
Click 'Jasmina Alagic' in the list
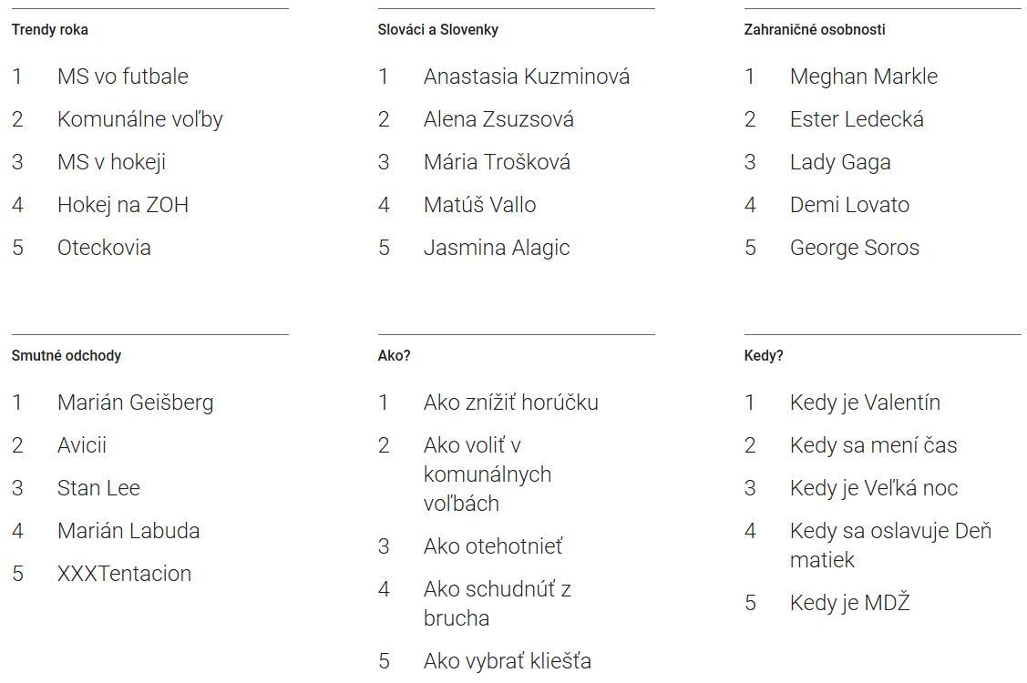pos(496,248)
